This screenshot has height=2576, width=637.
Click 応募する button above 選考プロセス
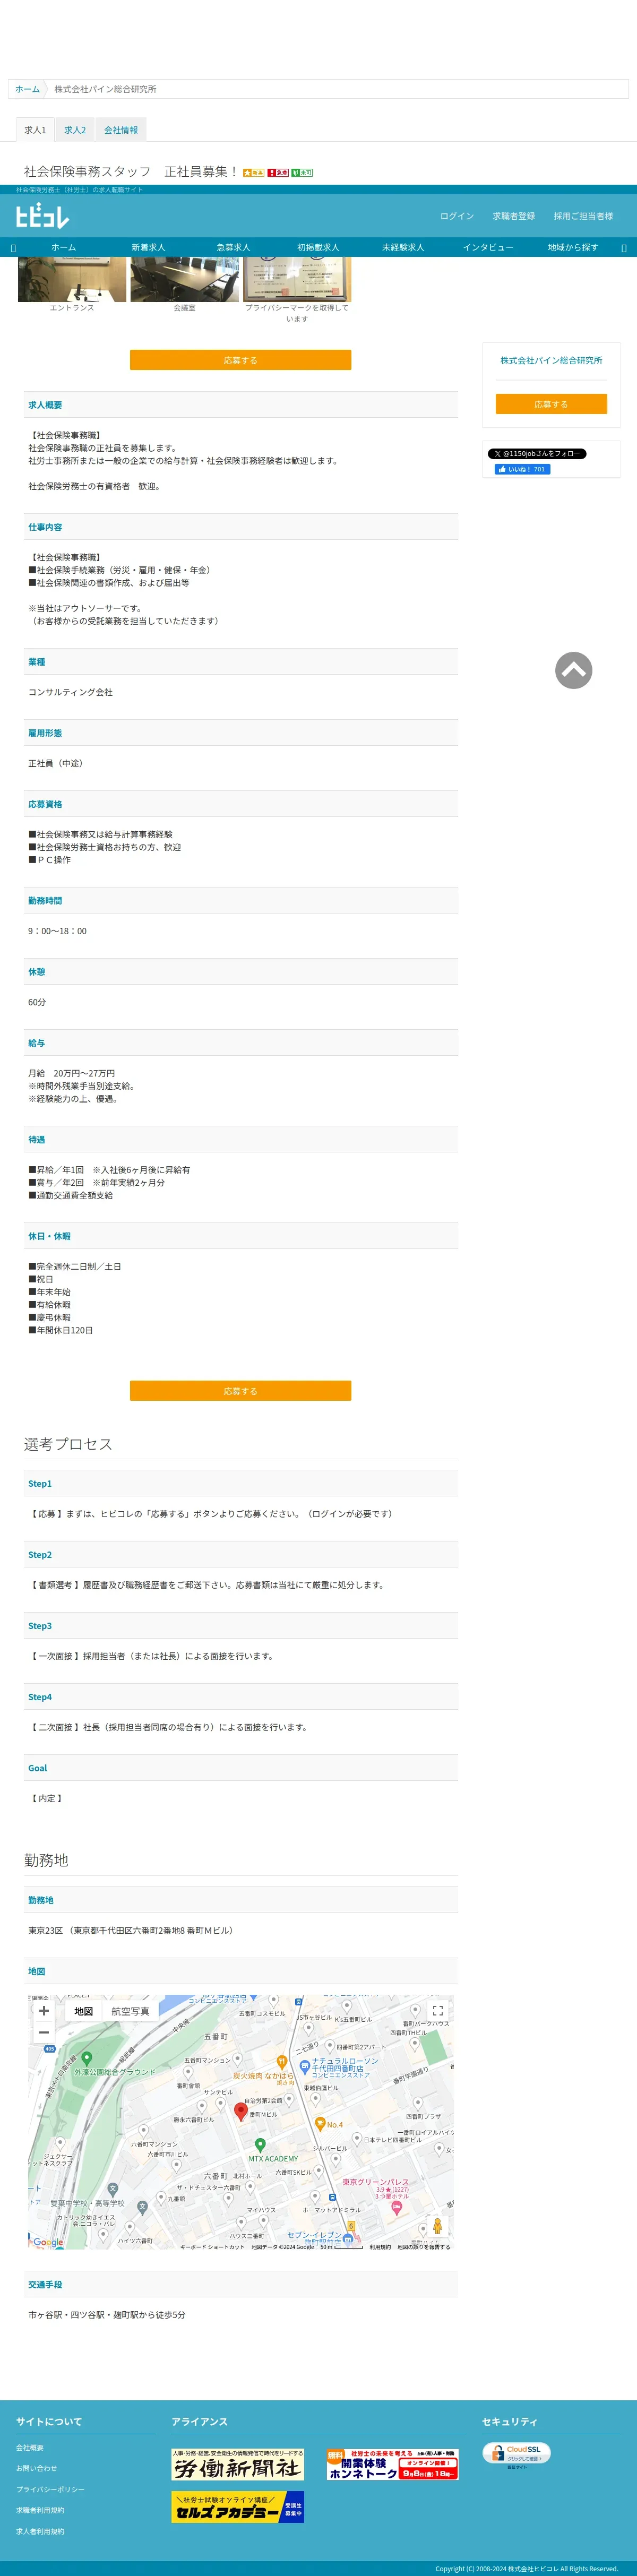coord(240,1391)
